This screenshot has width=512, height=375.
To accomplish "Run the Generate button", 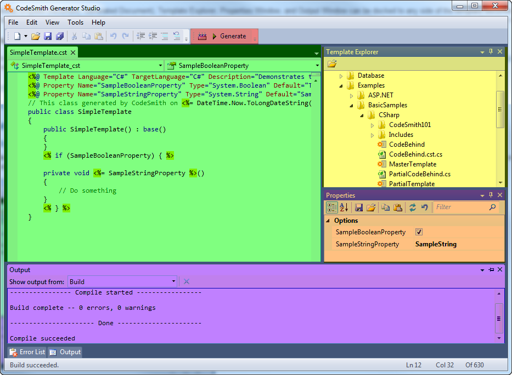I will (229, 36).
